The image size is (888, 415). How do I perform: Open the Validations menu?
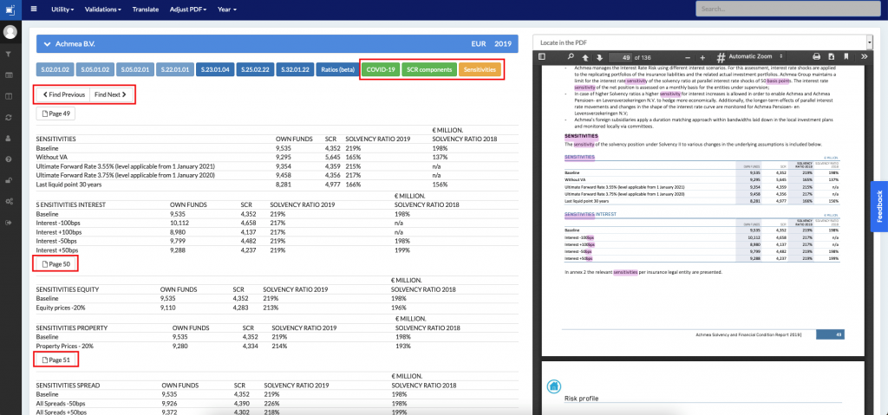point(106,9)
